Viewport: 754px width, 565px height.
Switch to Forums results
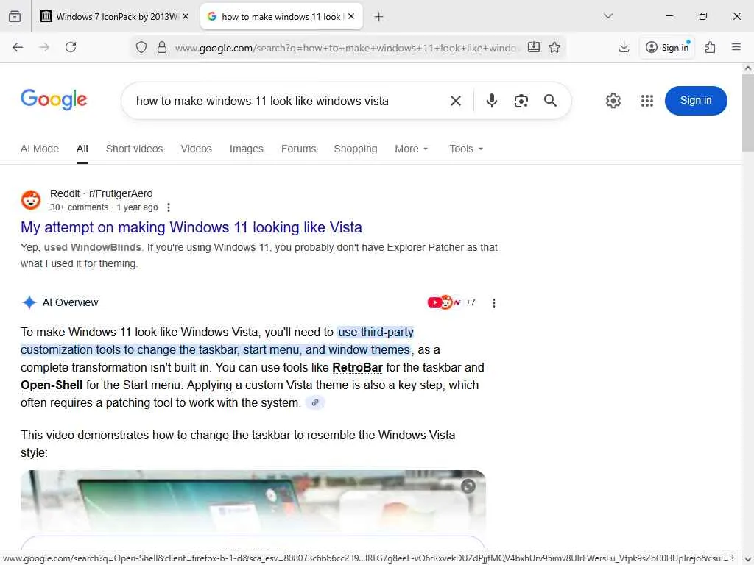[299, 149]
